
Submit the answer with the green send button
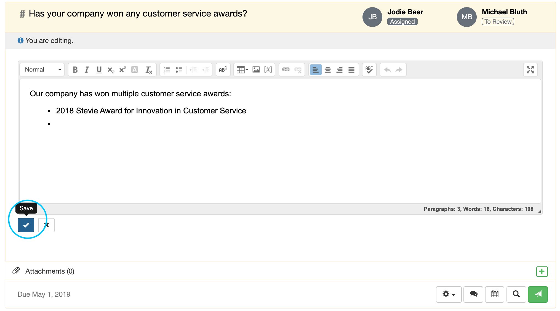(x=538, y=294)
